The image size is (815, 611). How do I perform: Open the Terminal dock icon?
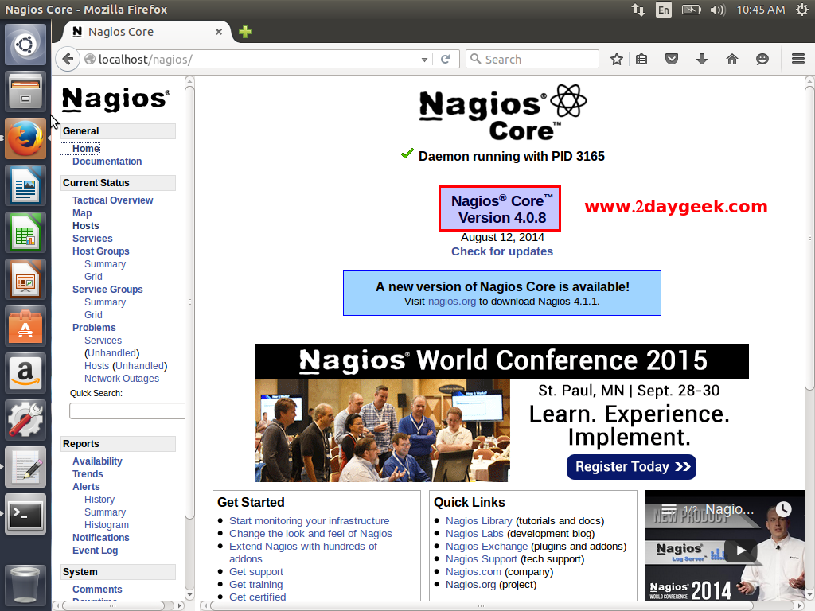pyautogui.click(x=25, y=514)
